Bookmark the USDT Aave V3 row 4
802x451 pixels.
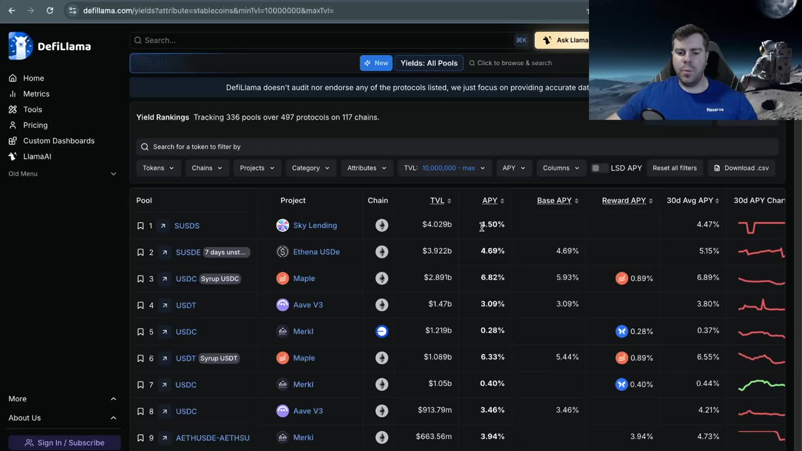pyautogui.click(x=140, y=305)
